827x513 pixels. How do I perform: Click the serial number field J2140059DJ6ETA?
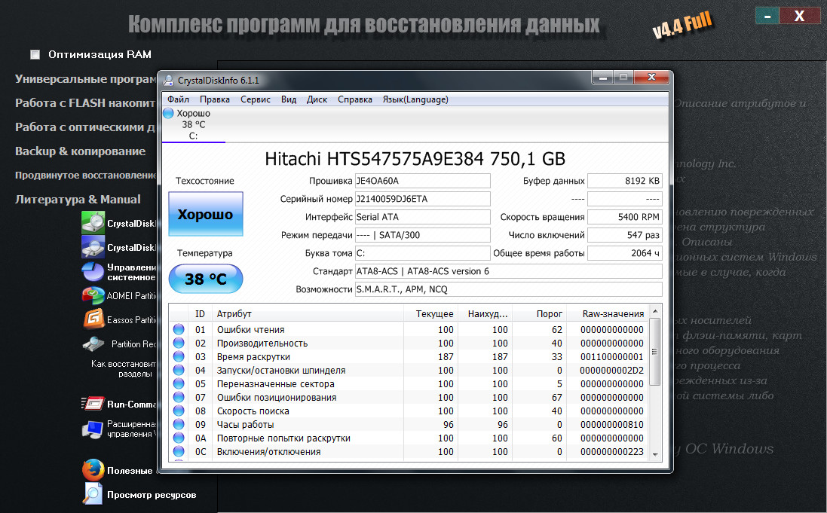(x=422, y=199)
